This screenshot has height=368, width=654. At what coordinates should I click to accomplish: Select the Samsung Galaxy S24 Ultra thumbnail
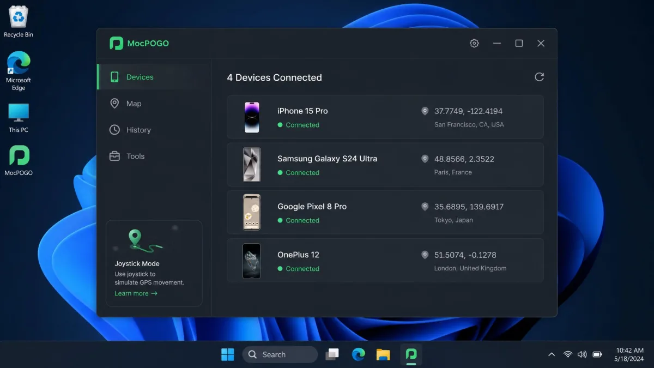click(x=252, y=165)
